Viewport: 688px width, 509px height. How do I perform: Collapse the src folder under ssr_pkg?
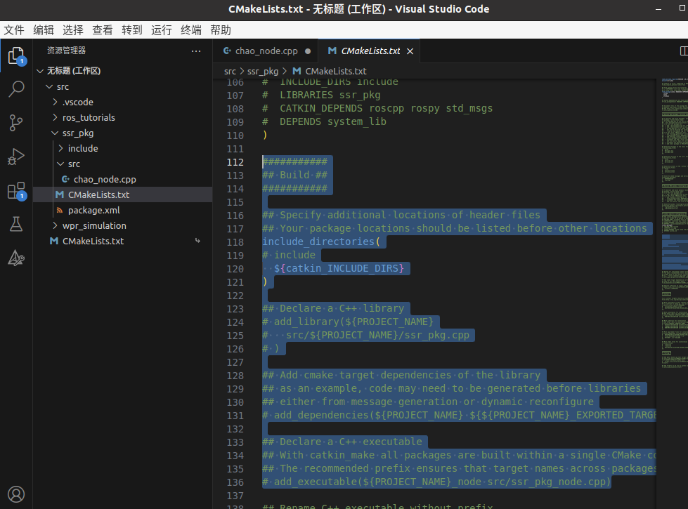(61, 164)
